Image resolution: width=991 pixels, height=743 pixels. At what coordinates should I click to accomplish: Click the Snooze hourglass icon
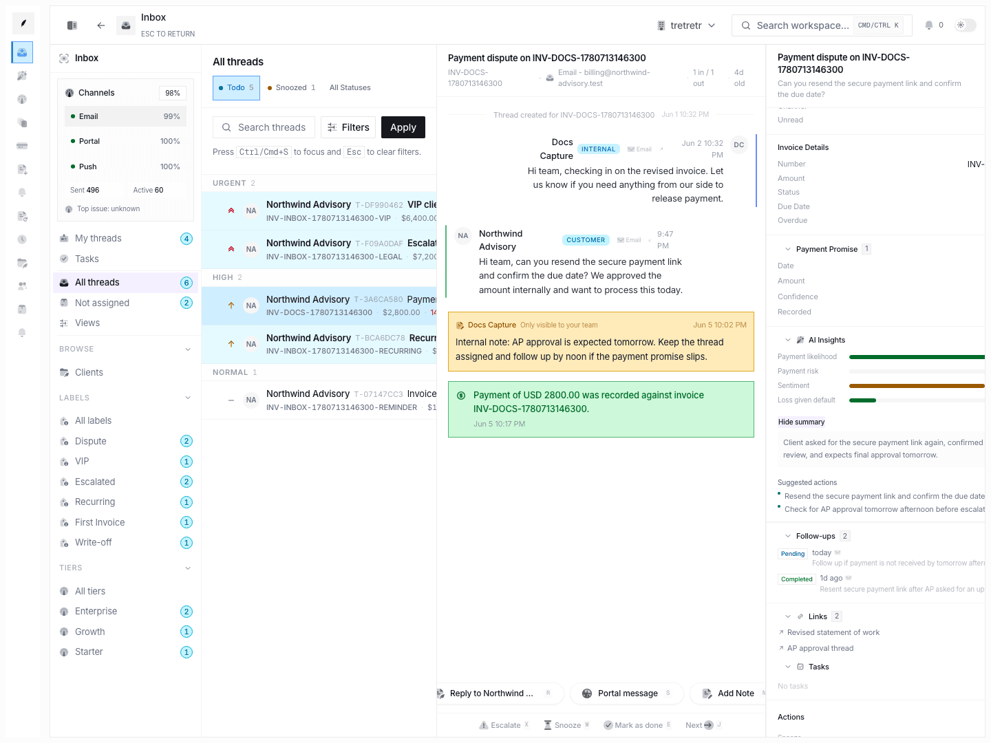548,725
